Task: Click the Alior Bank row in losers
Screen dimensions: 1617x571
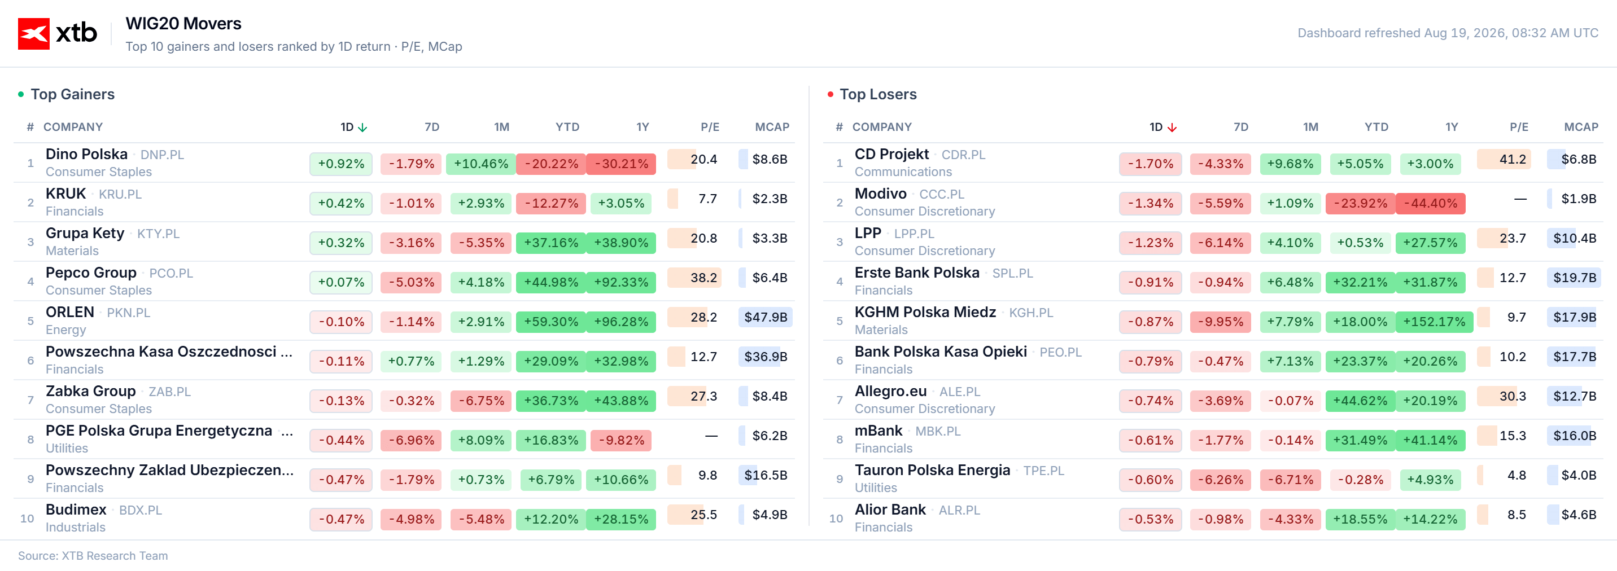Action: (1213, 519)
